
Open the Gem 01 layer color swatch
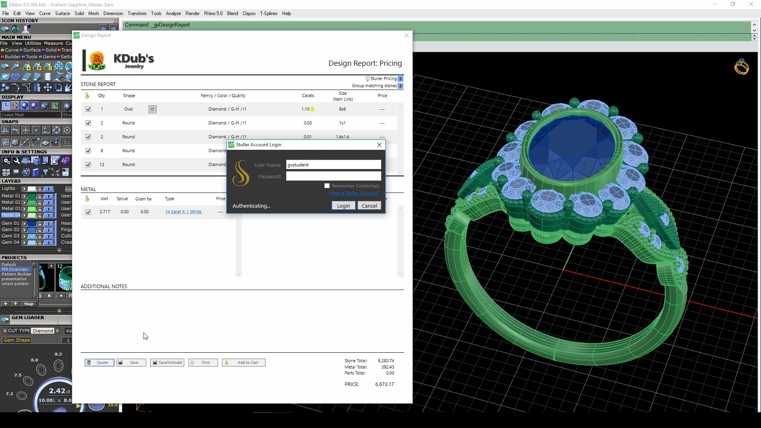click(31, 224)
